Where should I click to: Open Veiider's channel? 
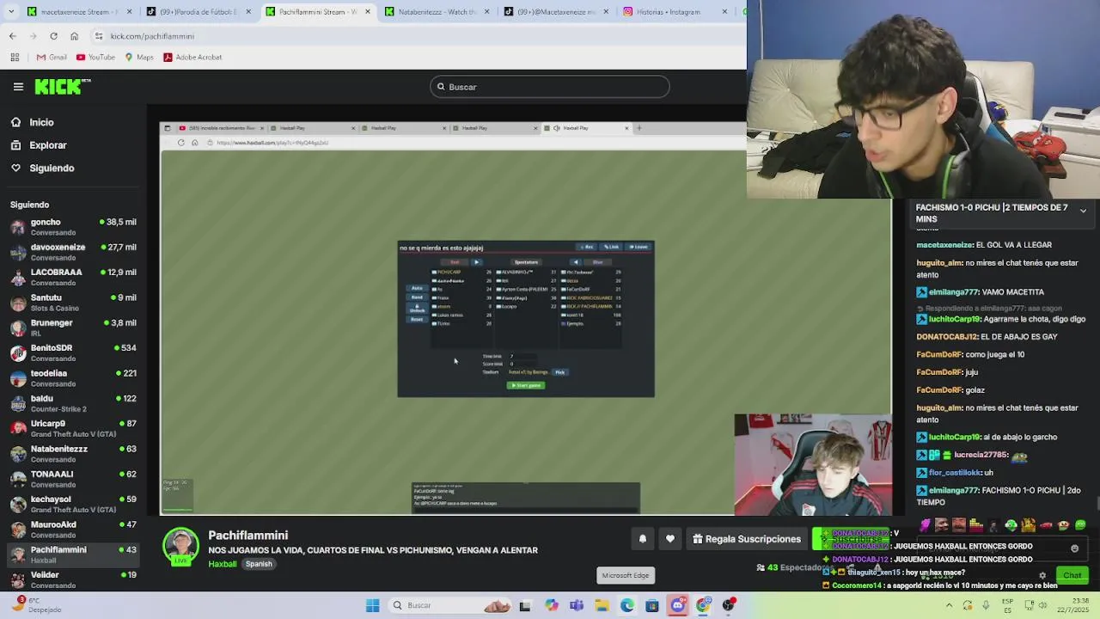[73, 579]
